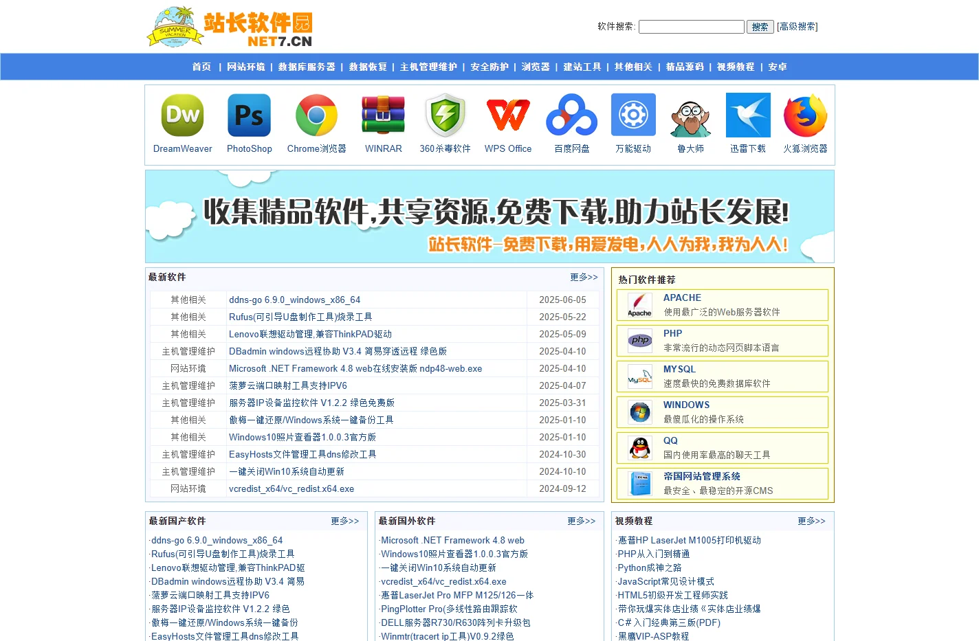
Task: Open the PhotoShop icon
Action: (x=249, y=115)
